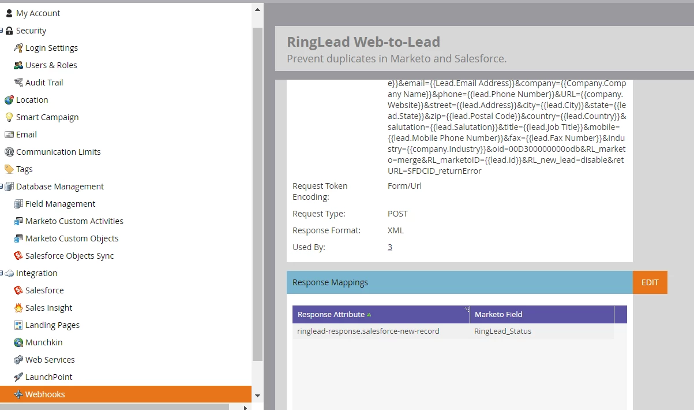Collapse the Integration tree node
Image resolution: width=694 pixels, height=410 pixels.
2,273
